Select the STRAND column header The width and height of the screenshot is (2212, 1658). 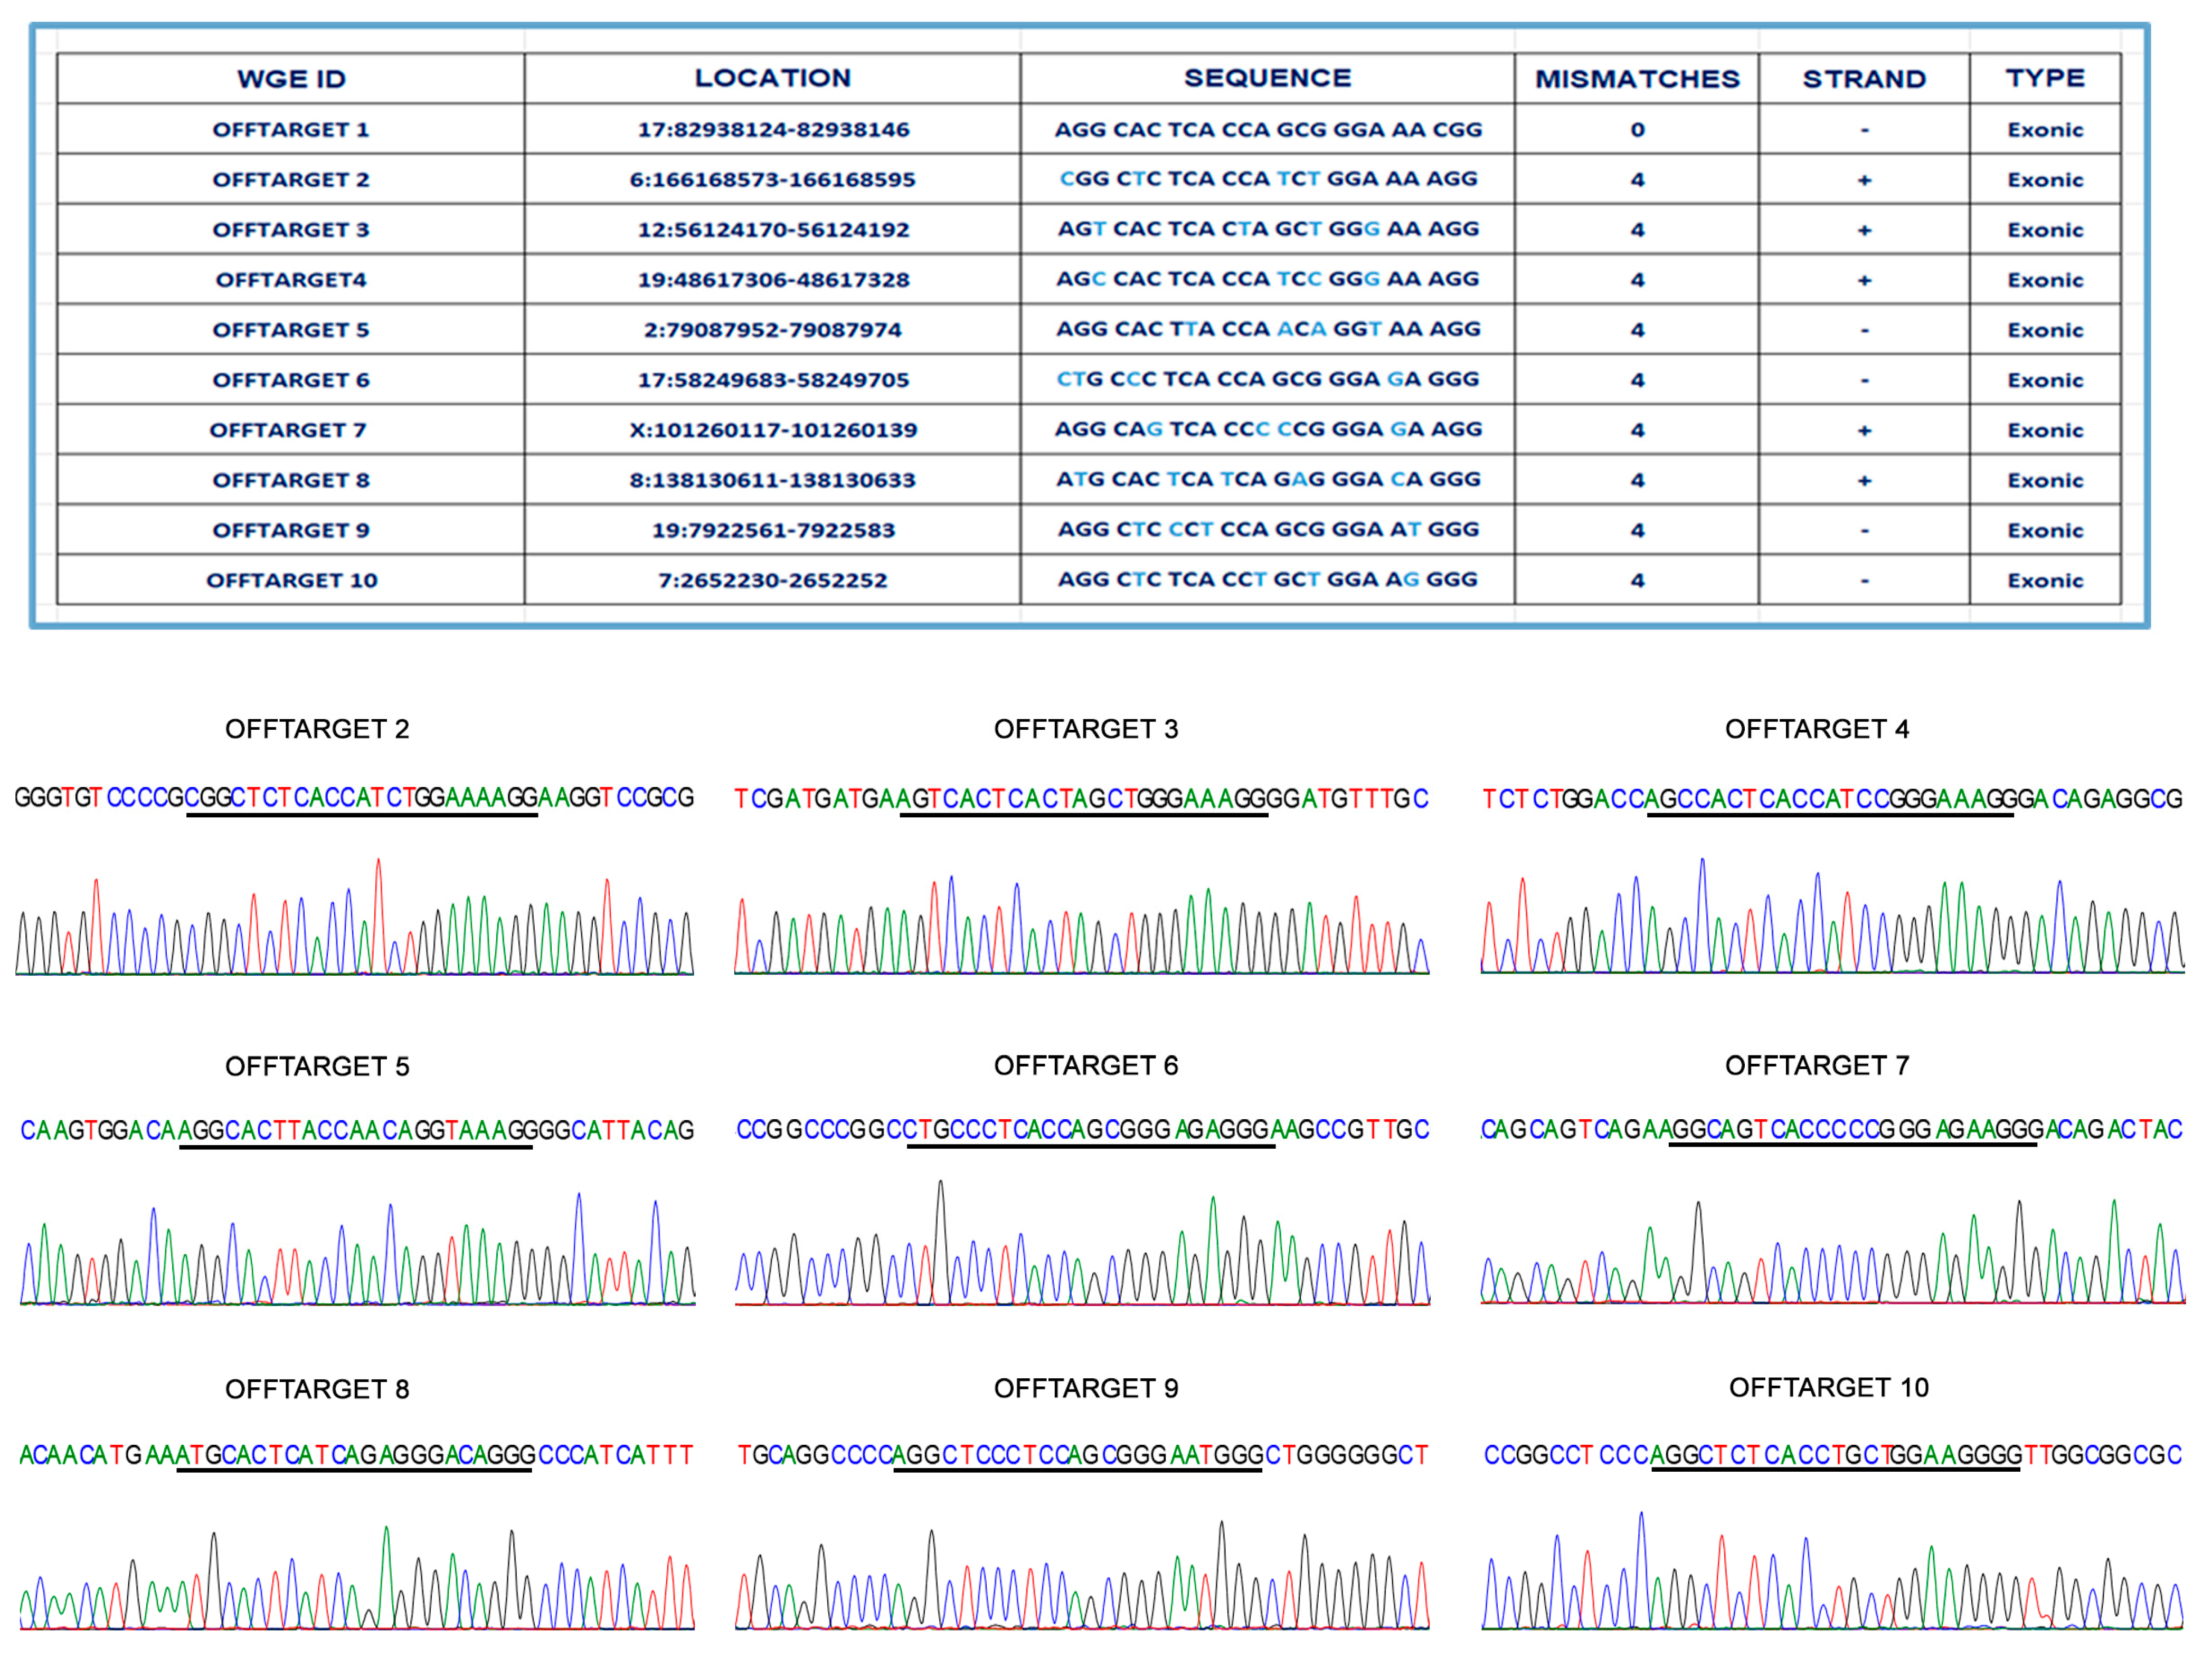coord(1864,79)
